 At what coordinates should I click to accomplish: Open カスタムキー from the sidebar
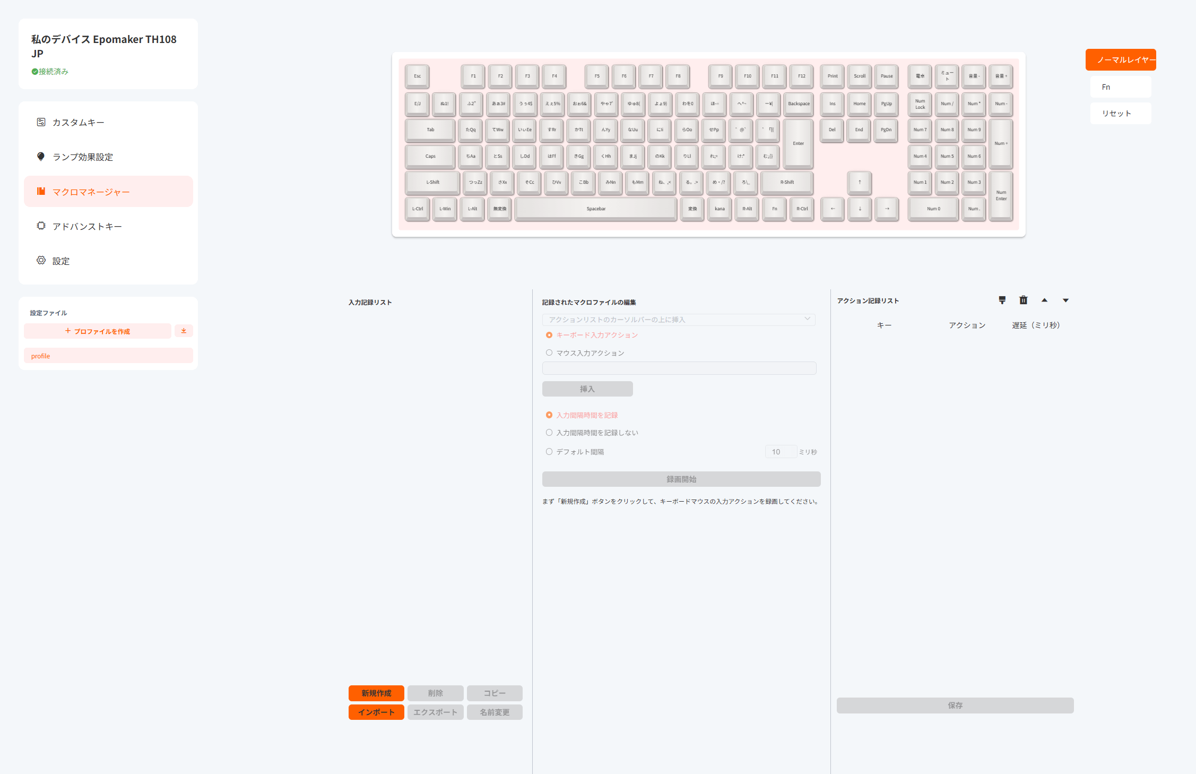point(78,123)
